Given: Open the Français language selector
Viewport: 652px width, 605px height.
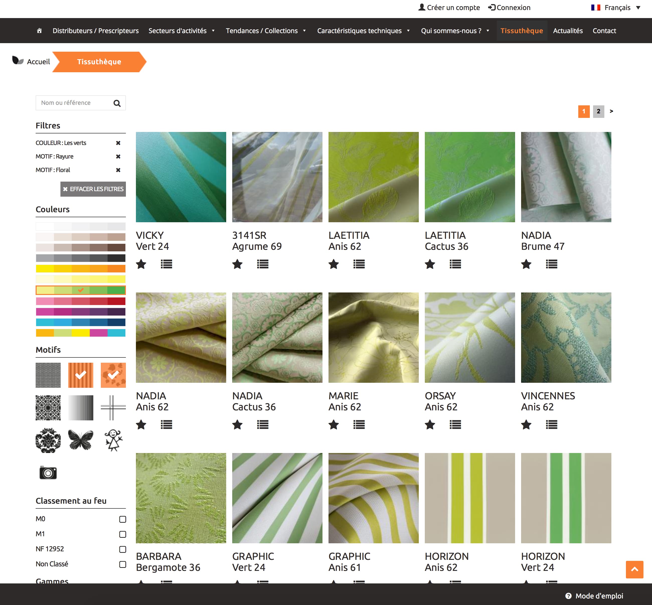Looking at the screenshot, I should (616, 8).
